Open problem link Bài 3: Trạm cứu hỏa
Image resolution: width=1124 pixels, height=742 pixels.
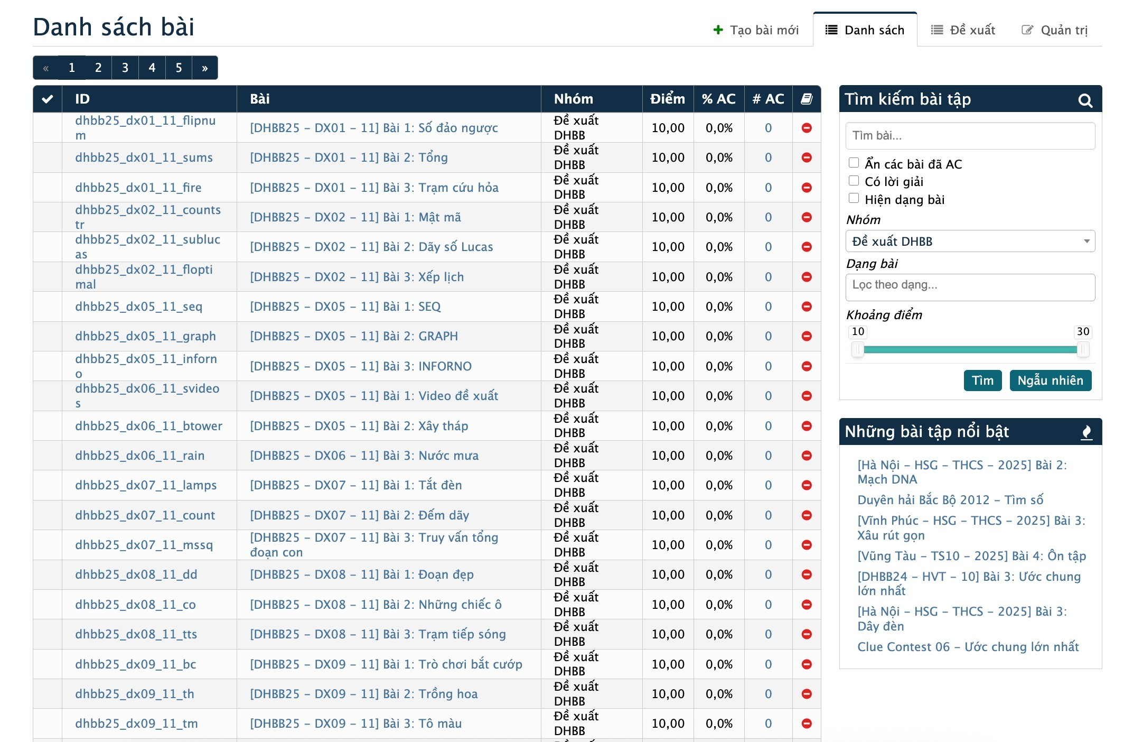pos(374,188)
